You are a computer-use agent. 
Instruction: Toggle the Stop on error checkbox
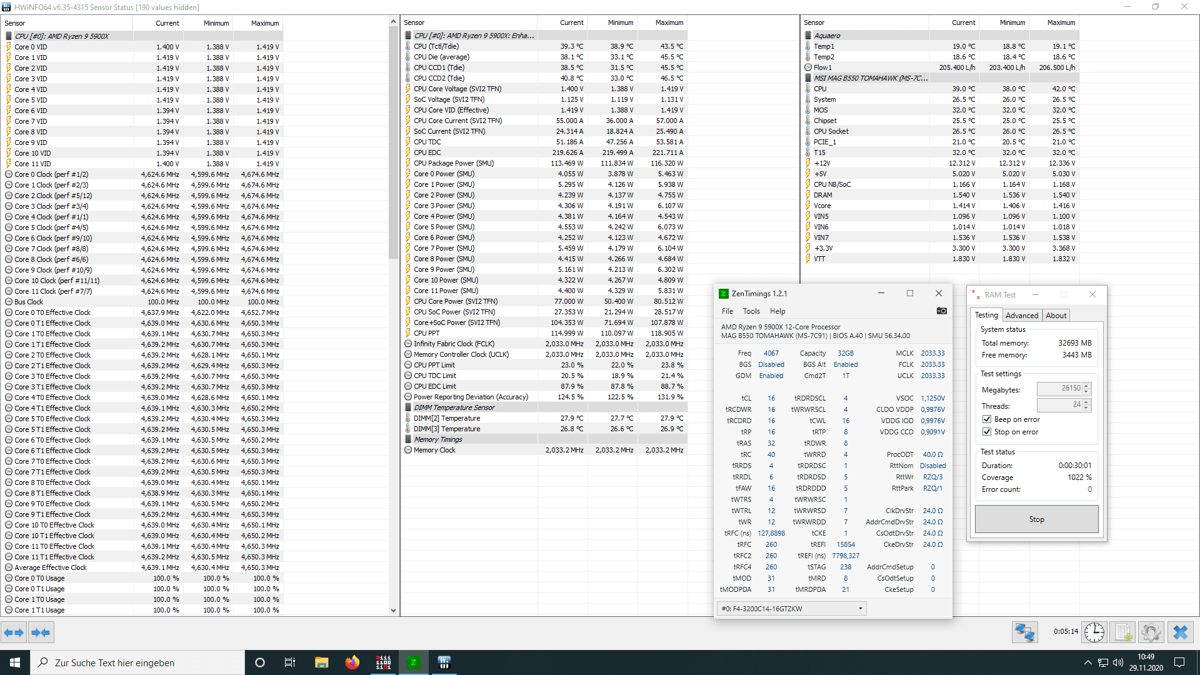point(987,432)
